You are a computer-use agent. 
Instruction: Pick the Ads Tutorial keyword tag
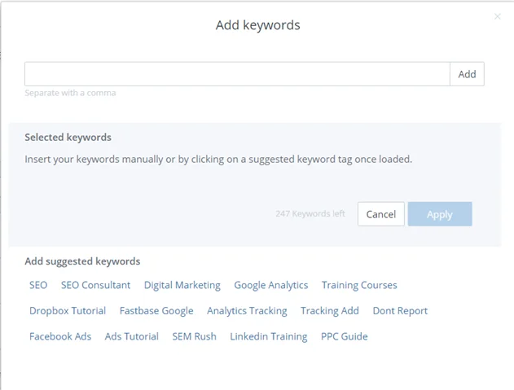point(132,336)
